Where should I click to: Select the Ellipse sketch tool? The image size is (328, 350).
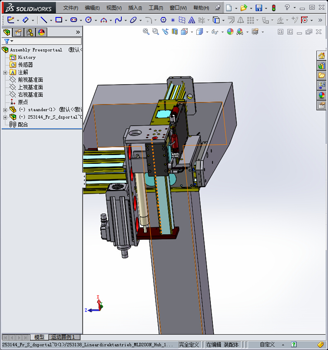point(133,20)
